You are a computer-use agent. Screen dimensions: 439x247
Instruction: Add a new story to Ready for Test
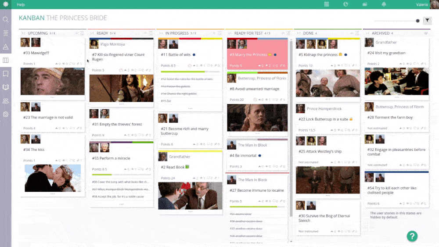pyautogui.click(x=283, y=33)
